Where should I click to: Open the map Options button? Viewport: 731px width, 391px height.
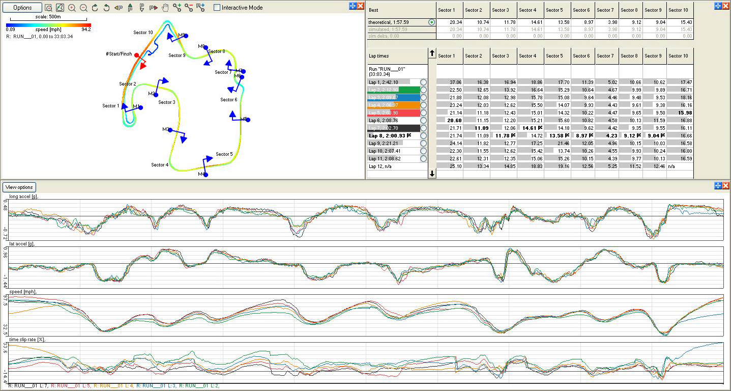(22, 8)
